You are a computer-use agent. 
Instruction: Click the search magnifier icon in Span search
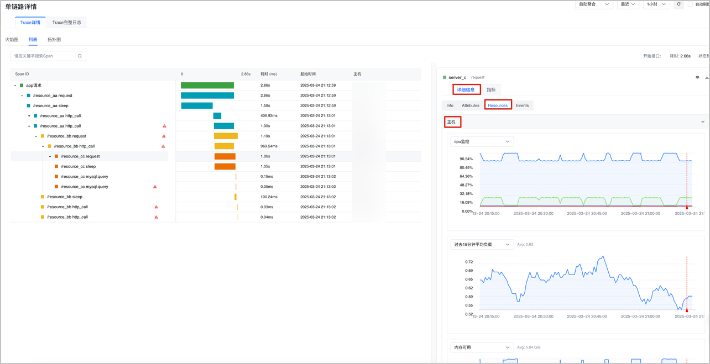coord(80,56)
